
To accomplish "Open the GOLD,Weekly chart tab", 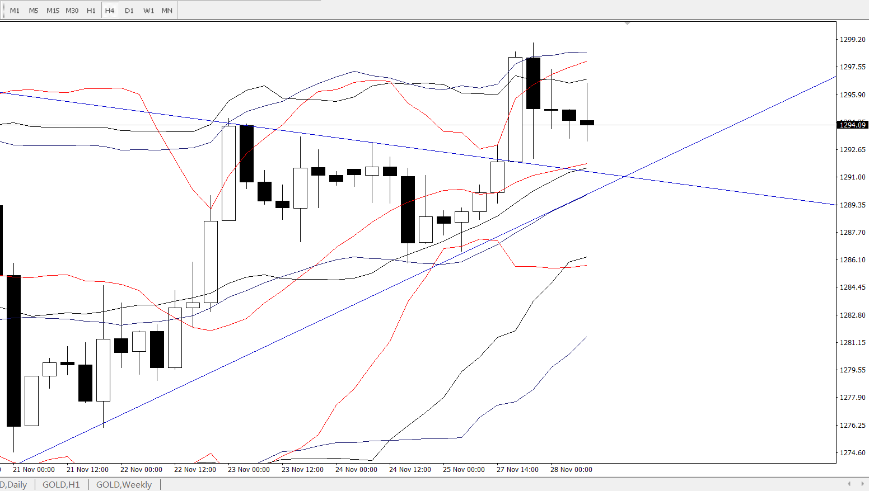I will point(124,484).
